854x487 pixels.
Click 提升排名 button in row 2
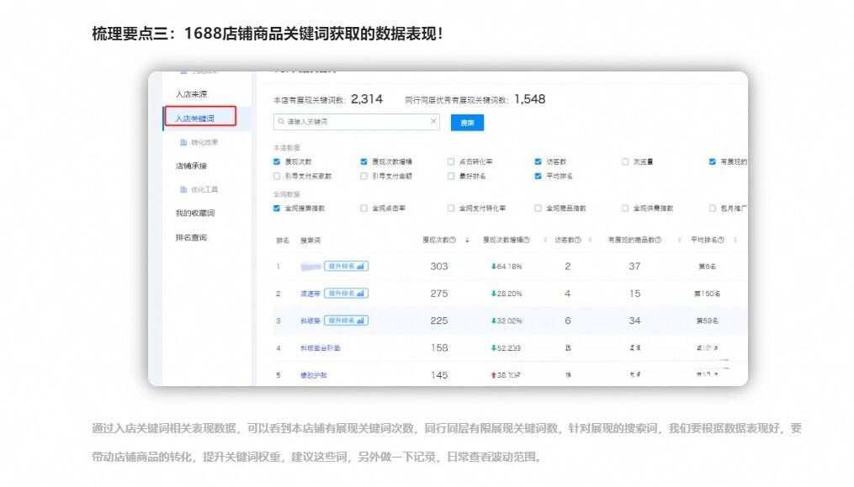(347, 294)
